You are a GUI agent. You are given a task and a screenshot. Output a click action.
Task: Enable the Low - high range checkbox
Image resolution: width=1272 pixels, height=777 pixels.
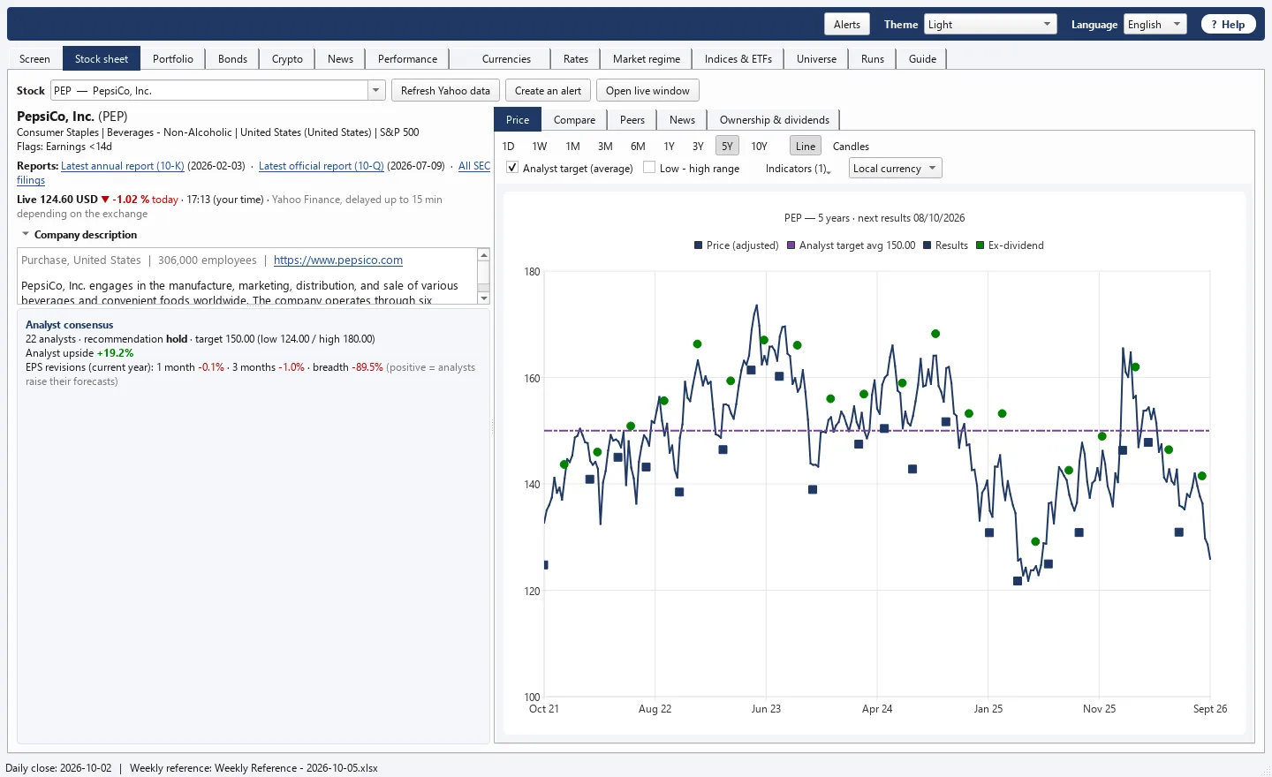[649, 168]
